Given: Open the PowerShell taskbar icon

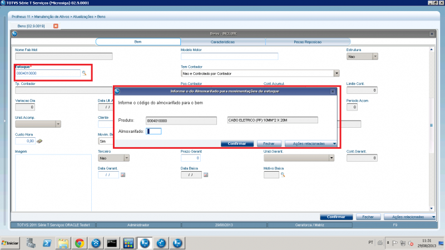Looking at the screenshot, I should click(47, 243).
